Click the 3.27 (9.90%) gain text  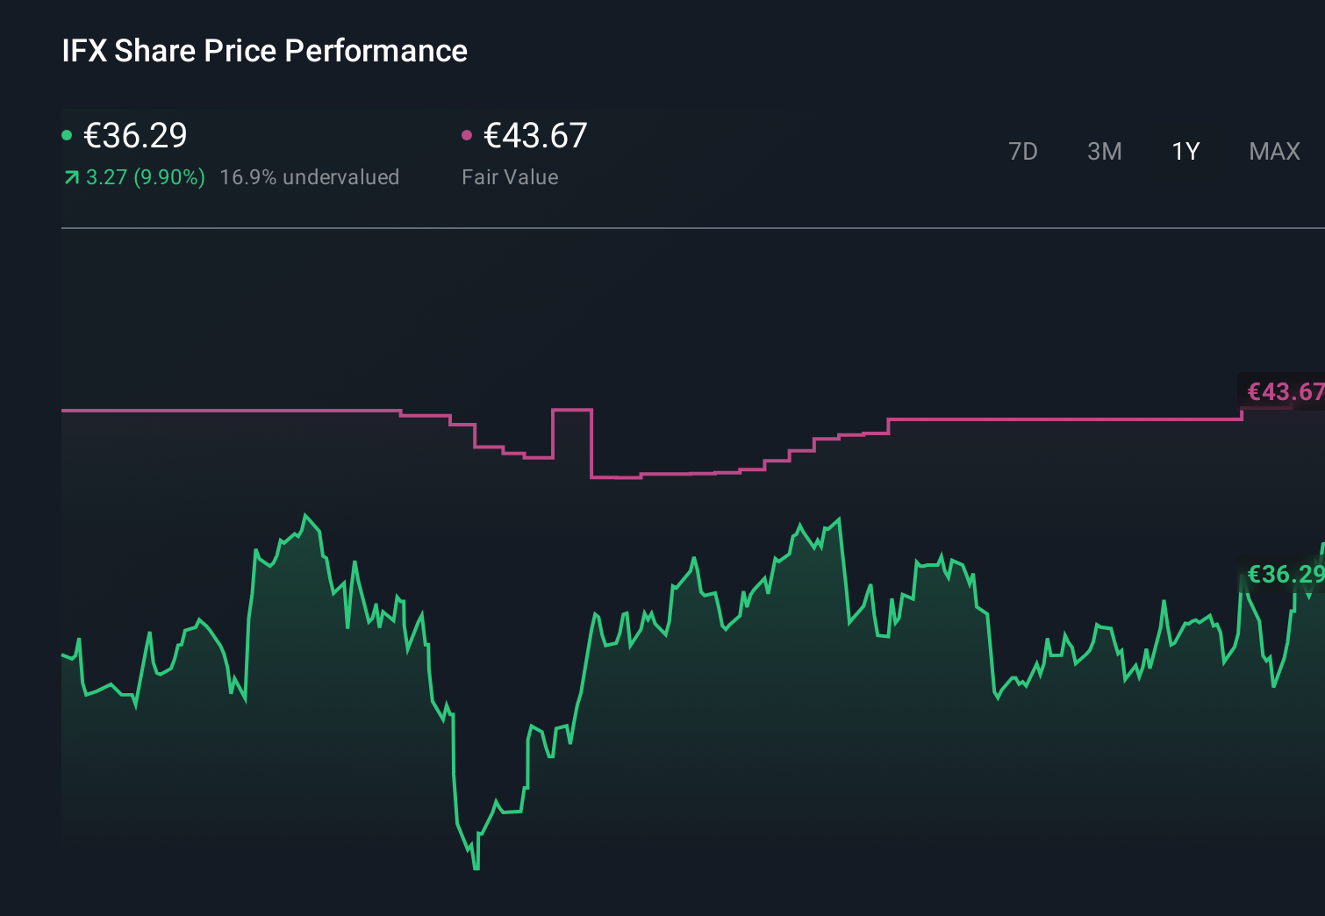(145, 177)
